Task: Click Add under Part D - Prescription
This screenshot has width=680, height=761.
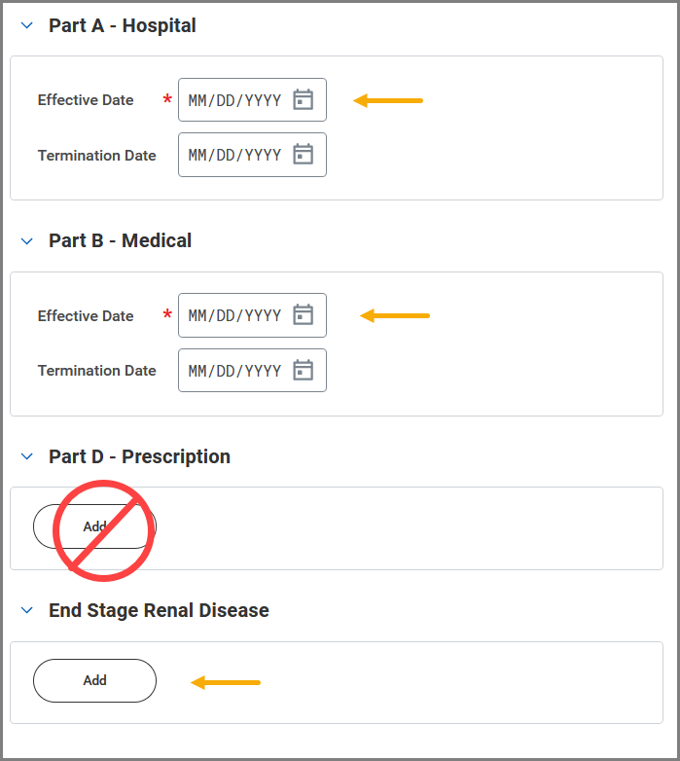Action: (94, 526)
